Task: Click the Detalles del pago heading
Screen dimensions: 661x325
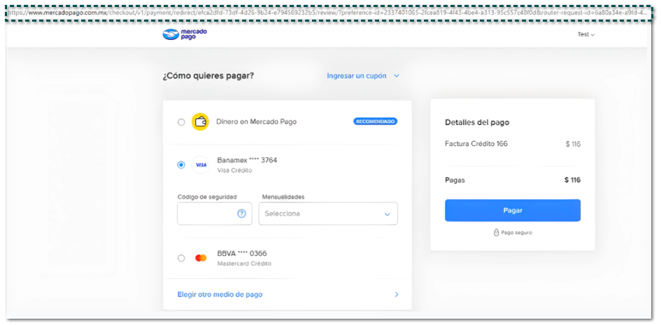Action: tap(477, 122)
